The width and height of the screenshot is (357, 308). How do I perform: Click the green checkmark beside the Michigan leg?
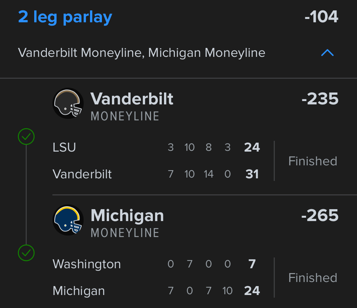point(26,253)
